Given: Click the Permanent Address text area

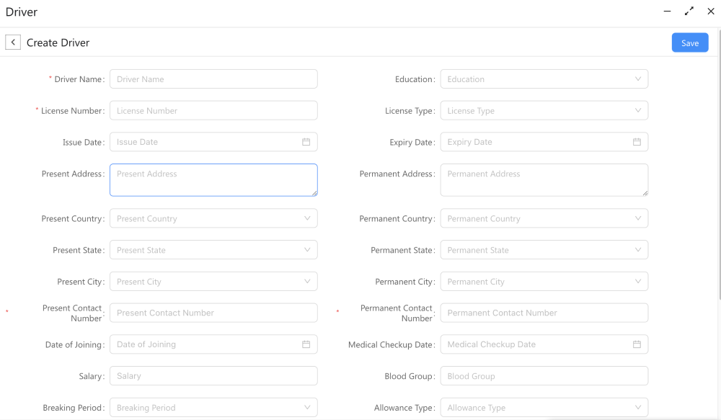Looking at the screenshot, I should coord(544,179).
